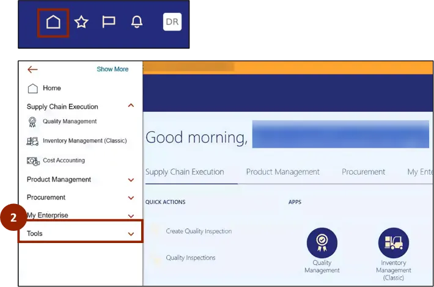Click Inventory Management (Classic) label under app icon
The height and width of the screenshot is (287, 434).
coord(394,270)
